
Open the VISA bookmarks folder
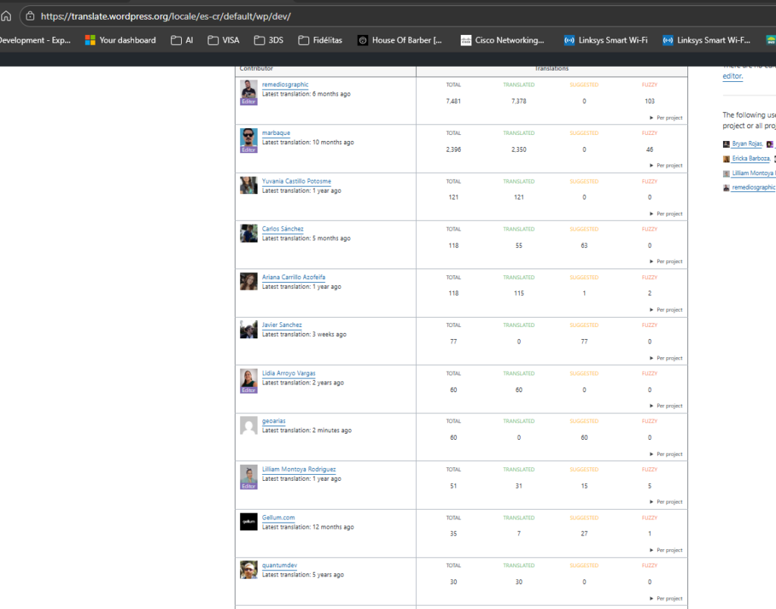[224, 40]
